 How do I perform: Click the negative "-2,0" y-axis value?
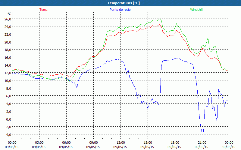pyautogui.click(x=8, y=127)
